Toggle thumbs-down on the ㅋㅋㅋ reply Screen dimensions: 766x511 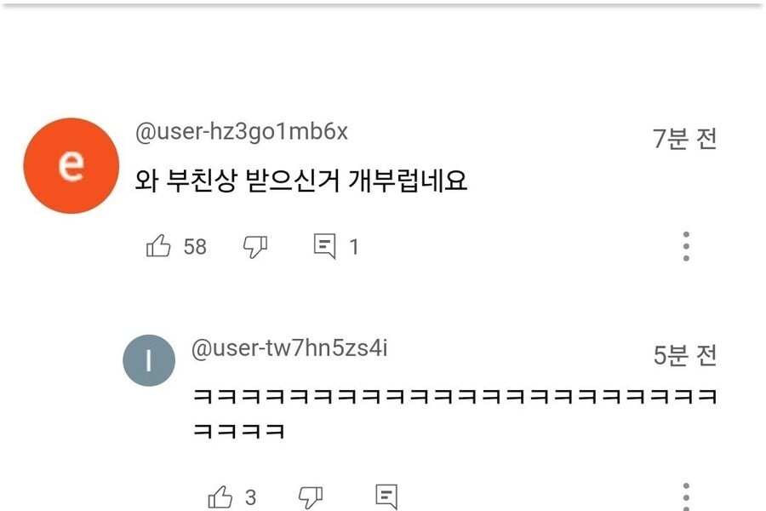311,497
